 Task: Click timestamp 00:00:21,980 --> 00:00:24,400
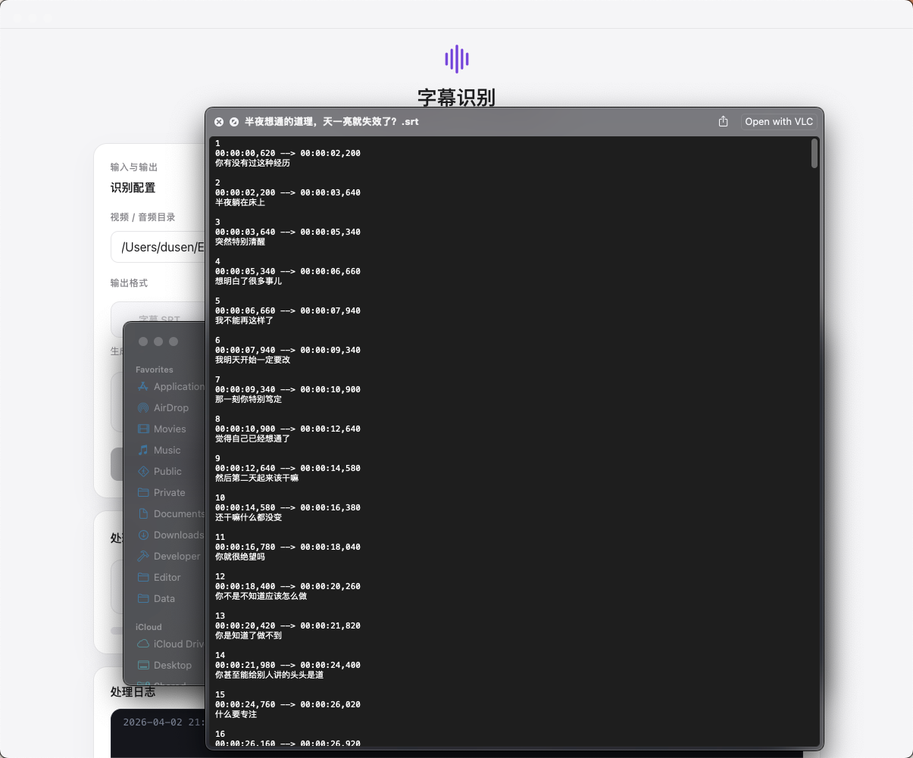pos(288,665)
